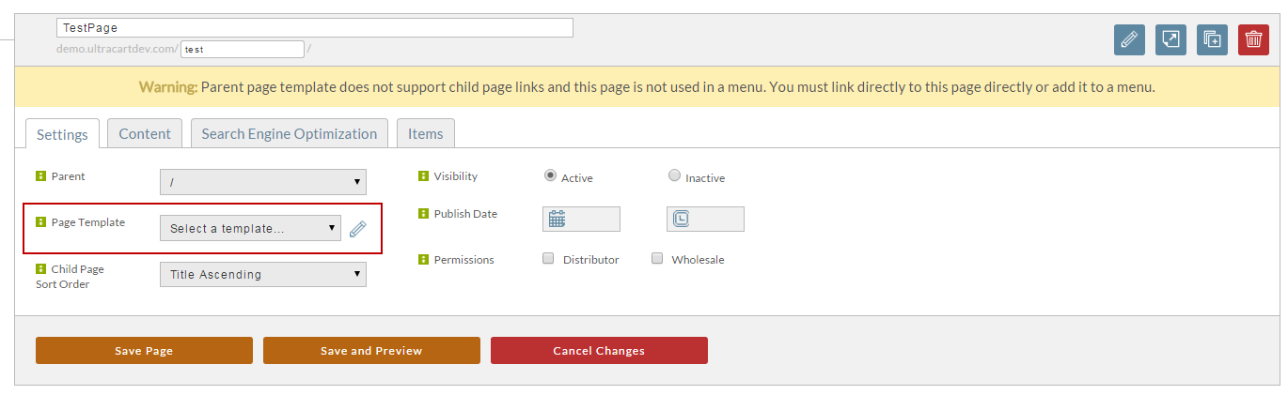Open the Select a template dropdown
The image size is (1288, 395).
[x=250, y=228]
